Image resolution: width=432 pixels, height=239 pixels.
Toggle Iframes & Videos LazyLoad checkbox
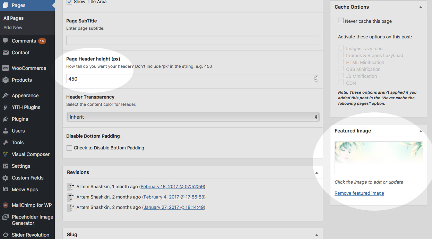341,55
